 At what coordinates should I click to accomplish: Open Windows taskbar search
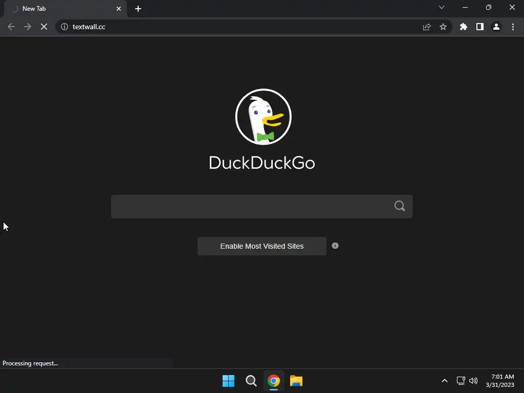point(251,381)
